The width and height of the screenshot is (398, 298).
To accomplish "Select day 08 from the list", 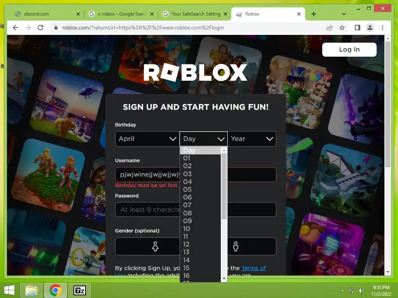I will 200,213.
